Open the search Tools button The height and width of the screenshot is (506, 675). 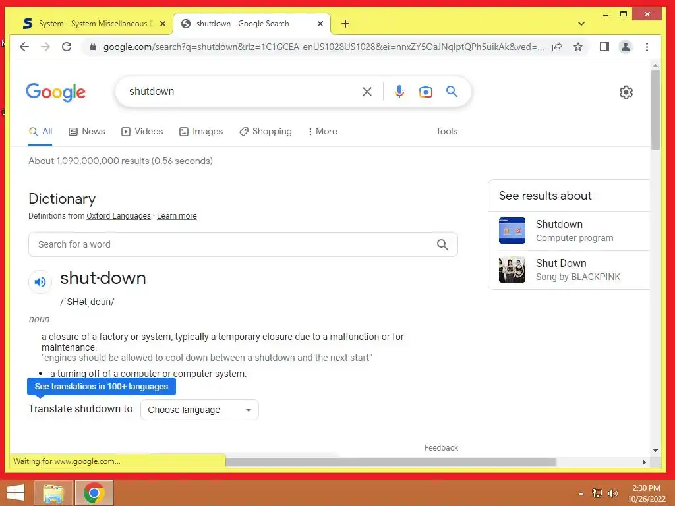(x=446, y=132)
